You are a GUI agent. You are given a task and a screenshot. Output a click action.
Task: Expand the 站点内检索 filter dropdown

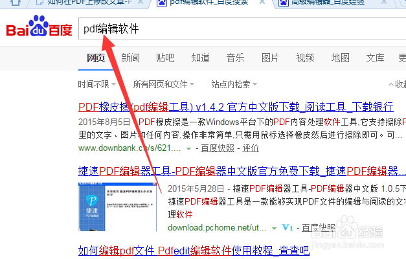234,84
